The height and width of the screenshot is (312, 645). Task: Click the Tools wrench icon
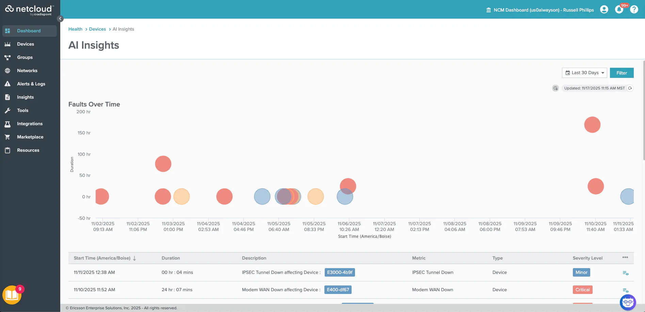(x=7, y=110)
